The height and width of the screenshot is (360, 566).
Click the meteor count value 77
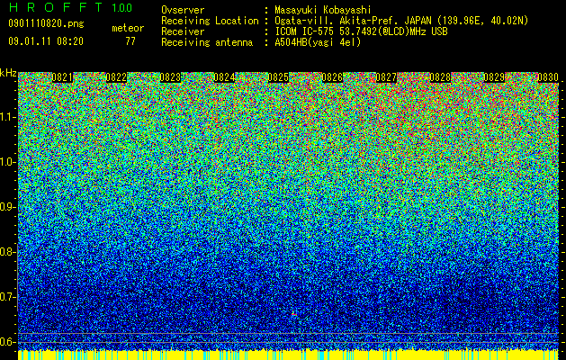click(x=130, y=41)
